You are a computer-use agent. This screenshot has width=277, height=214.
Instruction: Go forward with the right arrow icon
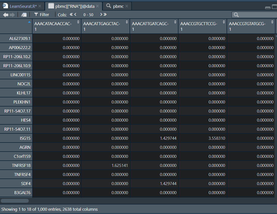click(12, 15)
